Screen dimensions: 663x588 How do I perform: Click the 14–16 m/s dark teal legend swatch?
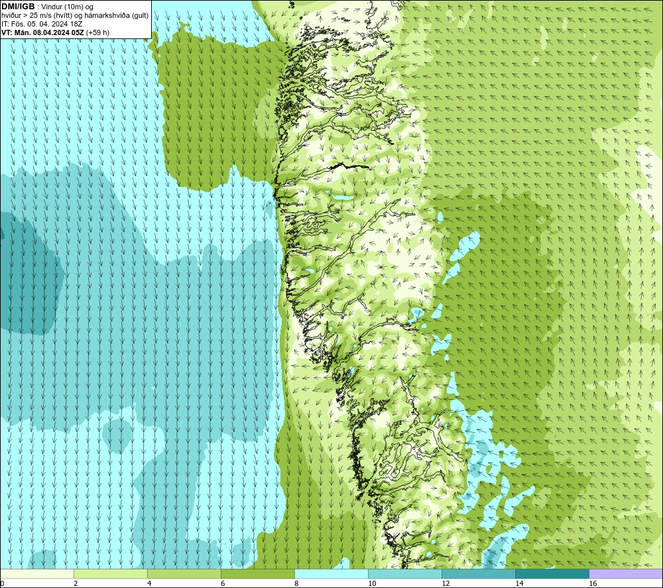click(x=552, y=573)
